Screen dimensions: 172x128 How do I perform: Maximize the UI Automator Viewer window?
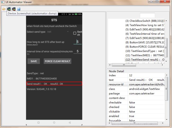(157, 1)
